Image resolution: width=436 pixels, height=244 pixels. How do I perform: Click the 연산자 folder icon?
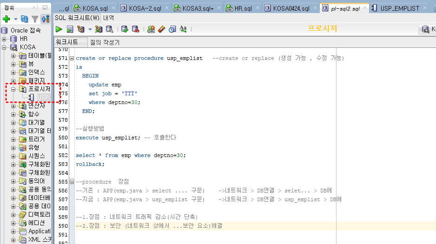pyautogui.click(x=23, y=106)
